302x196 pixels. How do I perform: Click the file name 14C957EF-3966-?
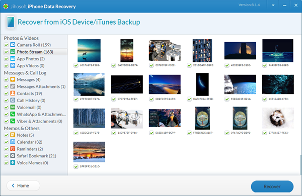point(127,133)
